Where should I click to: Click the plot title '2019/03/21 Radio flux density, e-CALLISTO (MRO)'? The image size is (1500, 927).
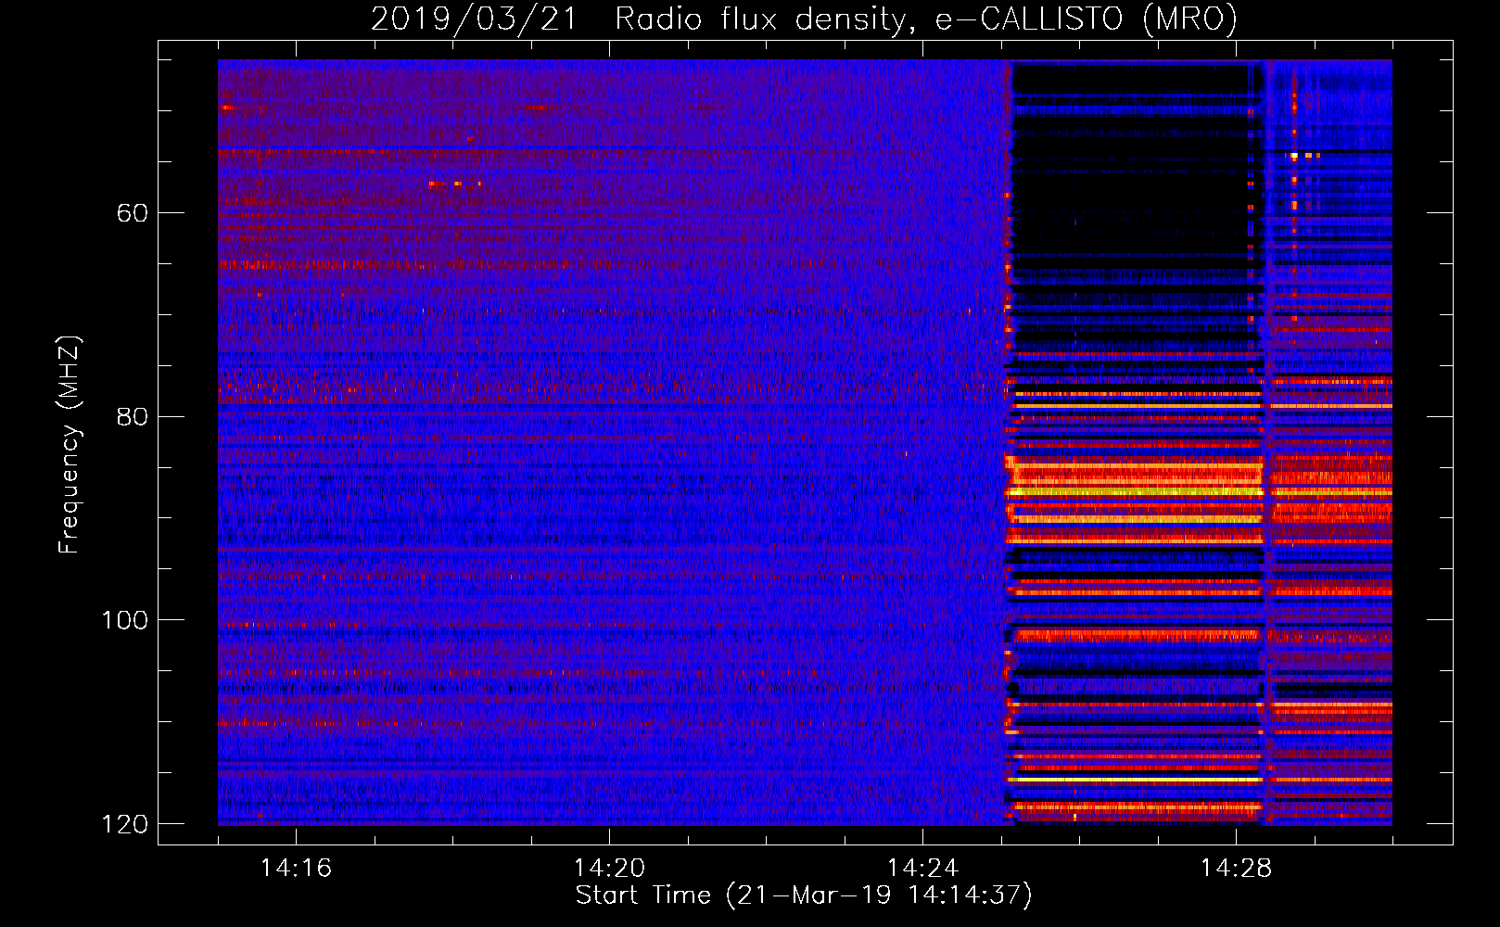pos(804,19)
